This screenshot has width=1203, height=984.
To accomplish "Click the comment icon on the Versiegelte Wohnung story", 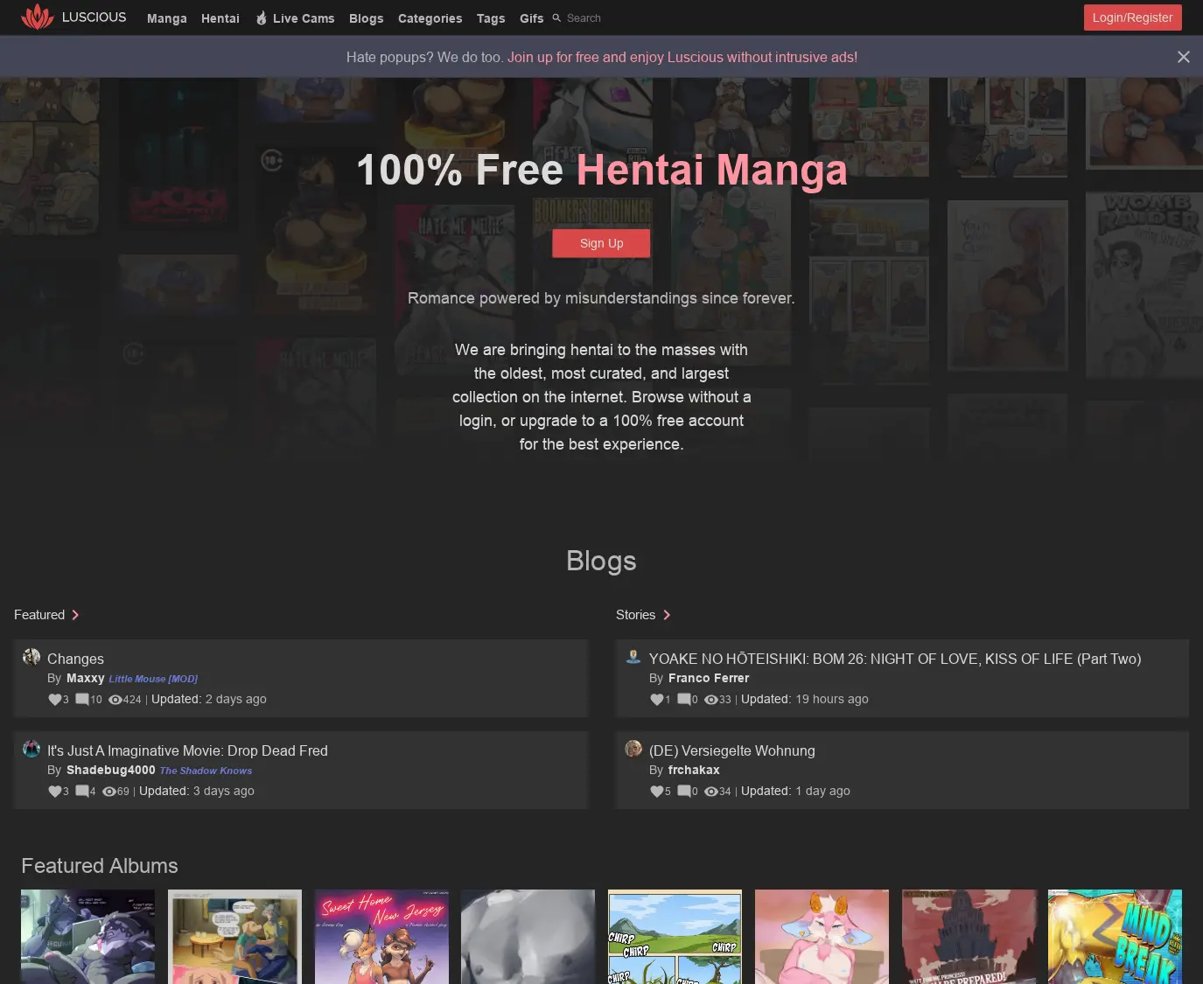I will (684, 792).
